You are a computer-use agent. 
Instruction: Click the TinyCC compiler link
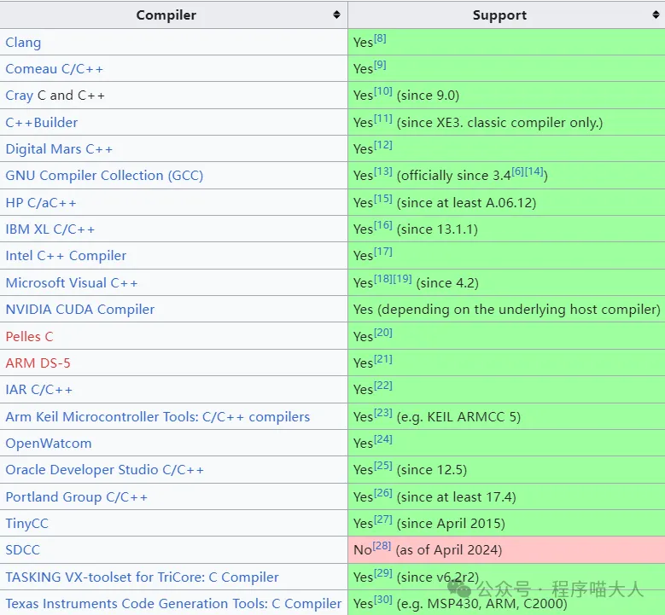click(28, 524)
